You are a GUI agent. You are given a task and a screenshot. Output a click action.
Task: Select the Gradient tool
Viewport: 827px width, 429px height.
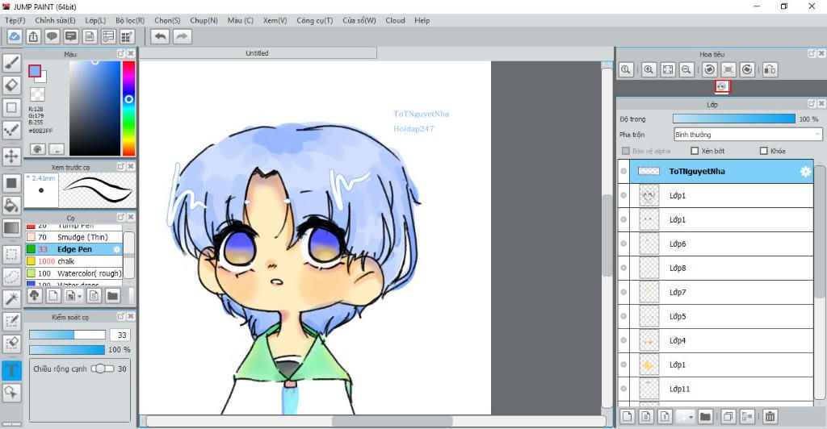coord(11,228)
